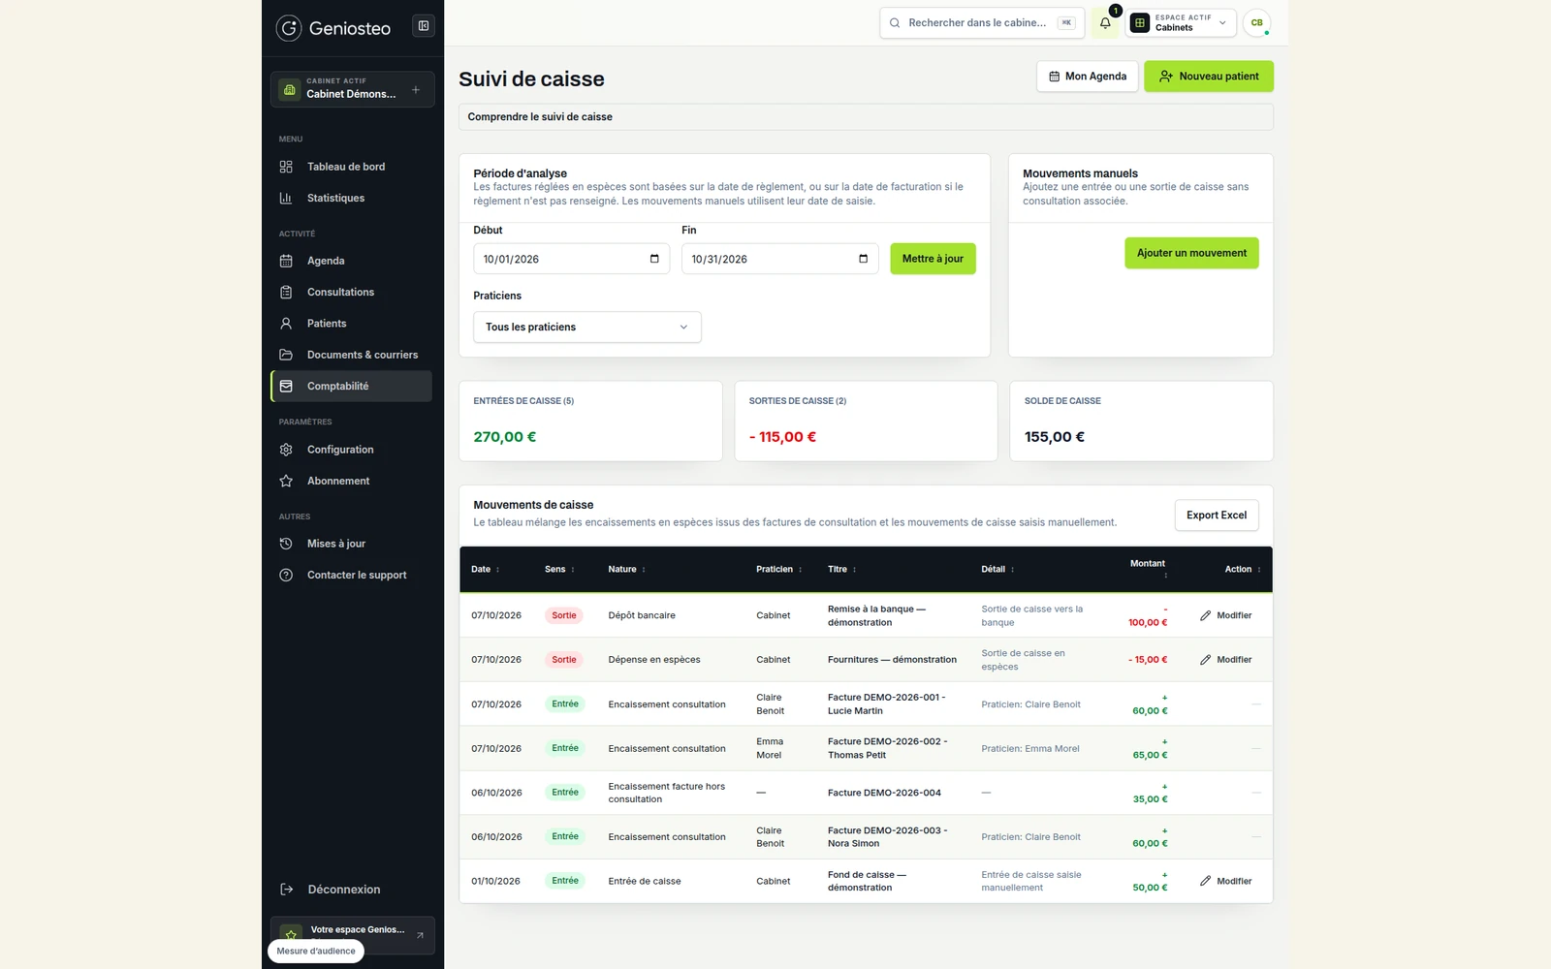
Task: Collapse the sidebar with the panel toggle icon
Action: 424,26
